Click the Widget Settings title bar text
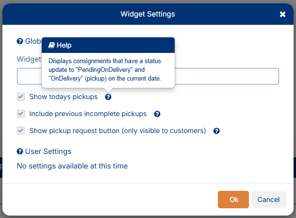 pyautogui.click(x=148, y=14)
